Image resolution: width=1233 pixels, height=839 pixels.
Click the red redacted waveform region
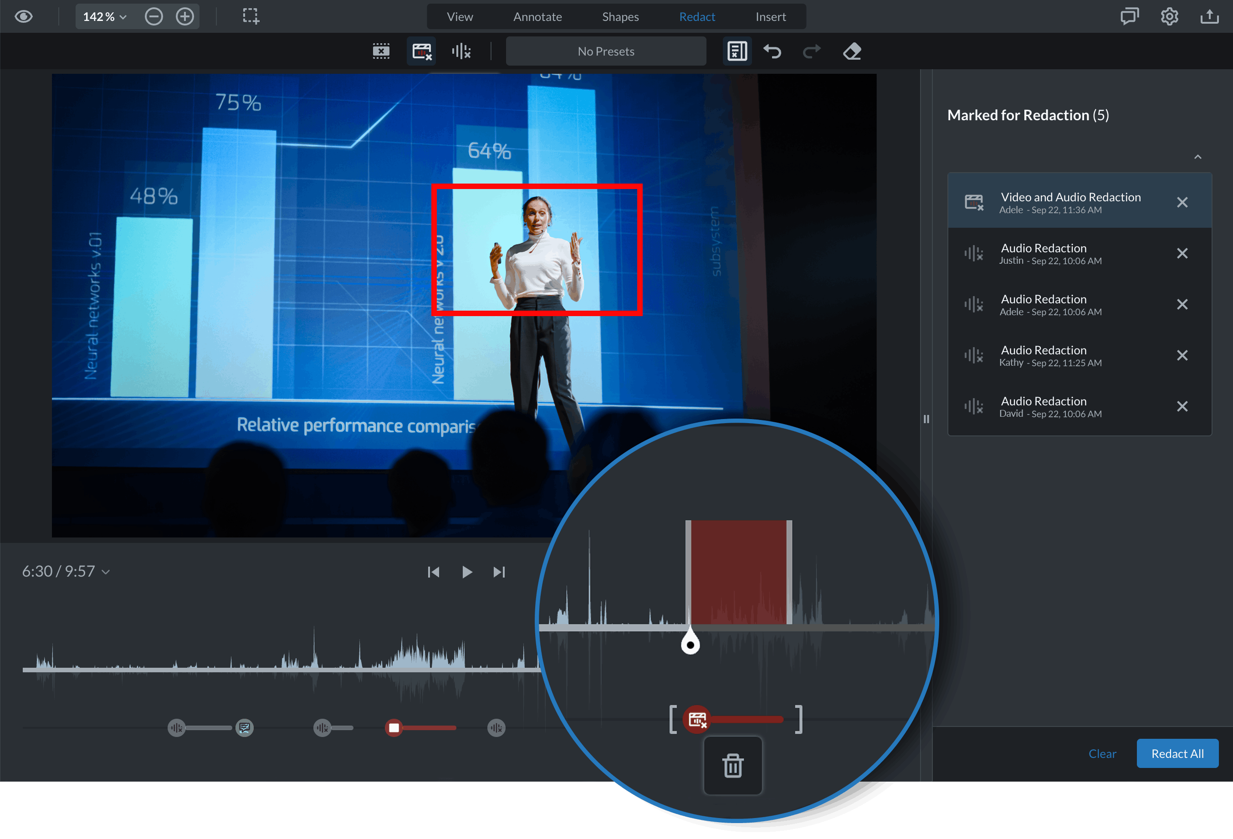738,572
